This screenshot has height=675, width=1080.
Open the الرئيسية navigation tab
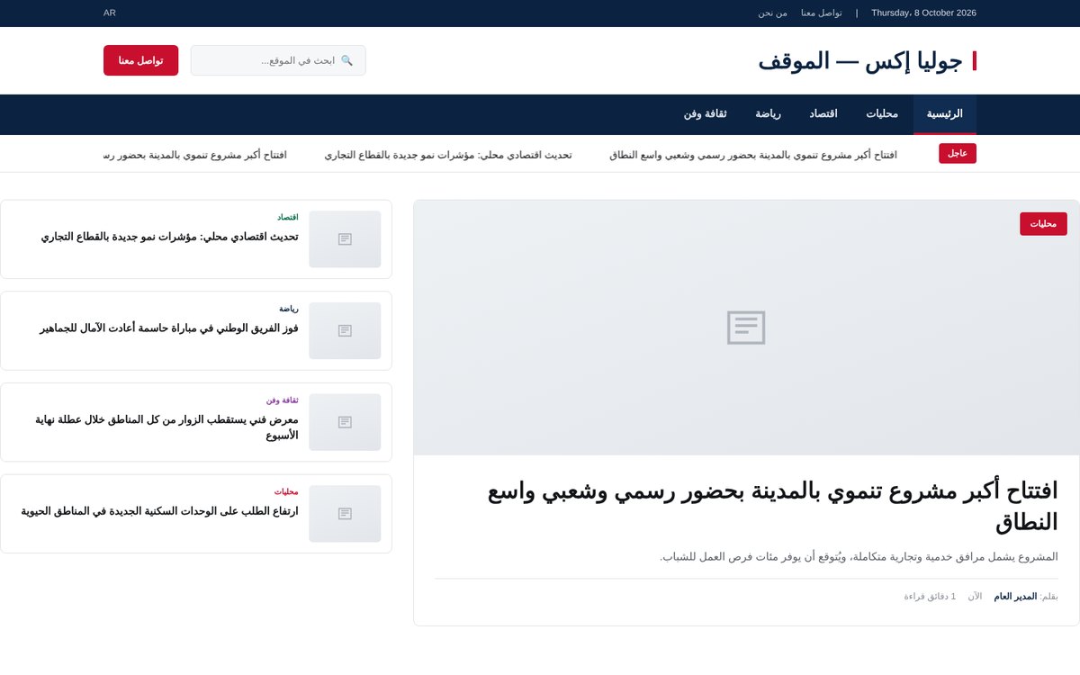click(x=944, y=114)
